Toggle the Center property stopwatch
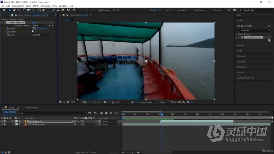Screen dimensions: 274x154 pos(7,29)
